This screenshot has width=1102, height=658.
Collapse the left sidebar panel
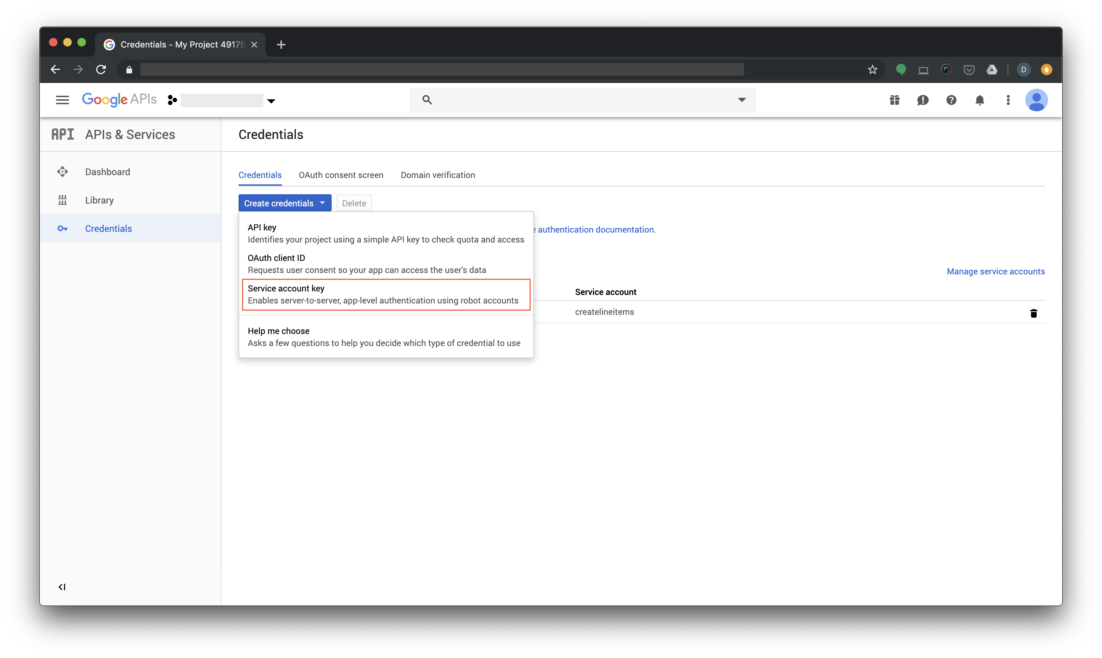[62, 587]
